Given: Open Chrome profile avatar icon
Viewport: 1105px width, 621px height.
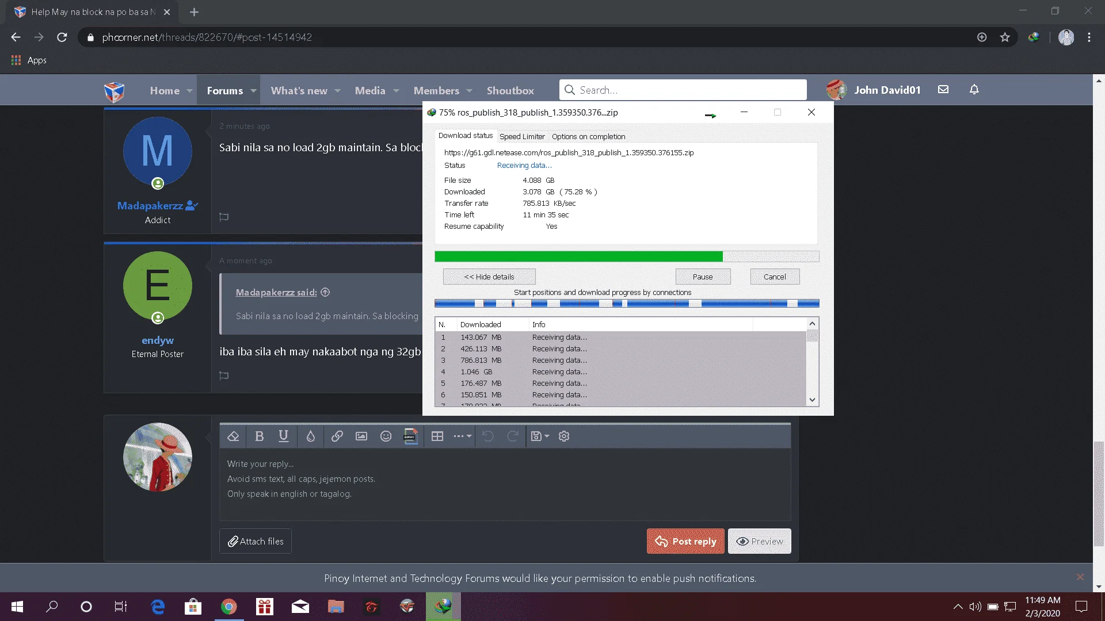Looking at the screenshot, I should pos(1066,37).
